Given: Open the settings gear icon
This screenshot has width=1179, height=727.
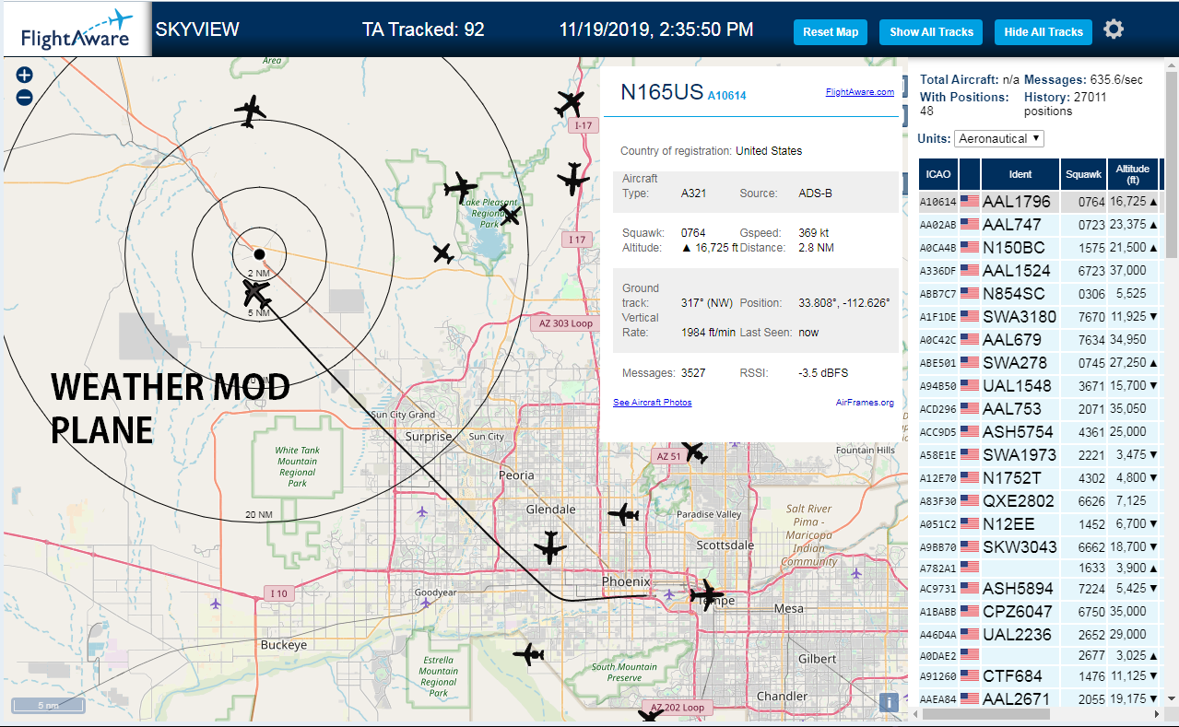Looking at the screenshot, I should [x=1114, y=30].
